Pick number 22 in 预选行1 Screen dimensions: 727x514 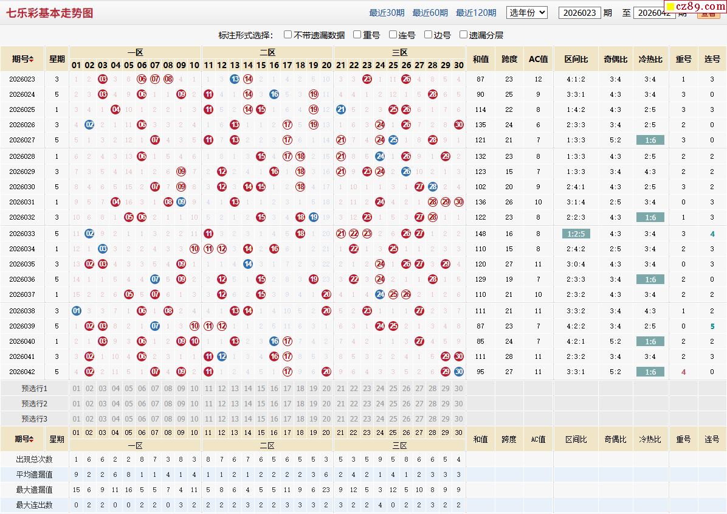(x=354, y=388)
